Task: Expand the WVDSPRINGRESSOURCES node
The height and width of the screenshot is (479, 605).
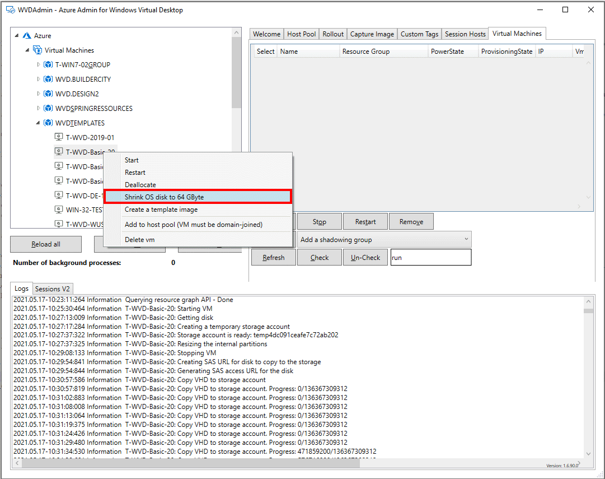Action: tap(38, 108)
